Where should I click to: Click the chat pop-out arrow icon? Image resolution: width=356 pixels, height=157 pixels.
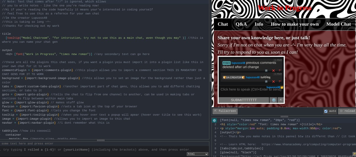pyautogui.click(x=280, y=100)
